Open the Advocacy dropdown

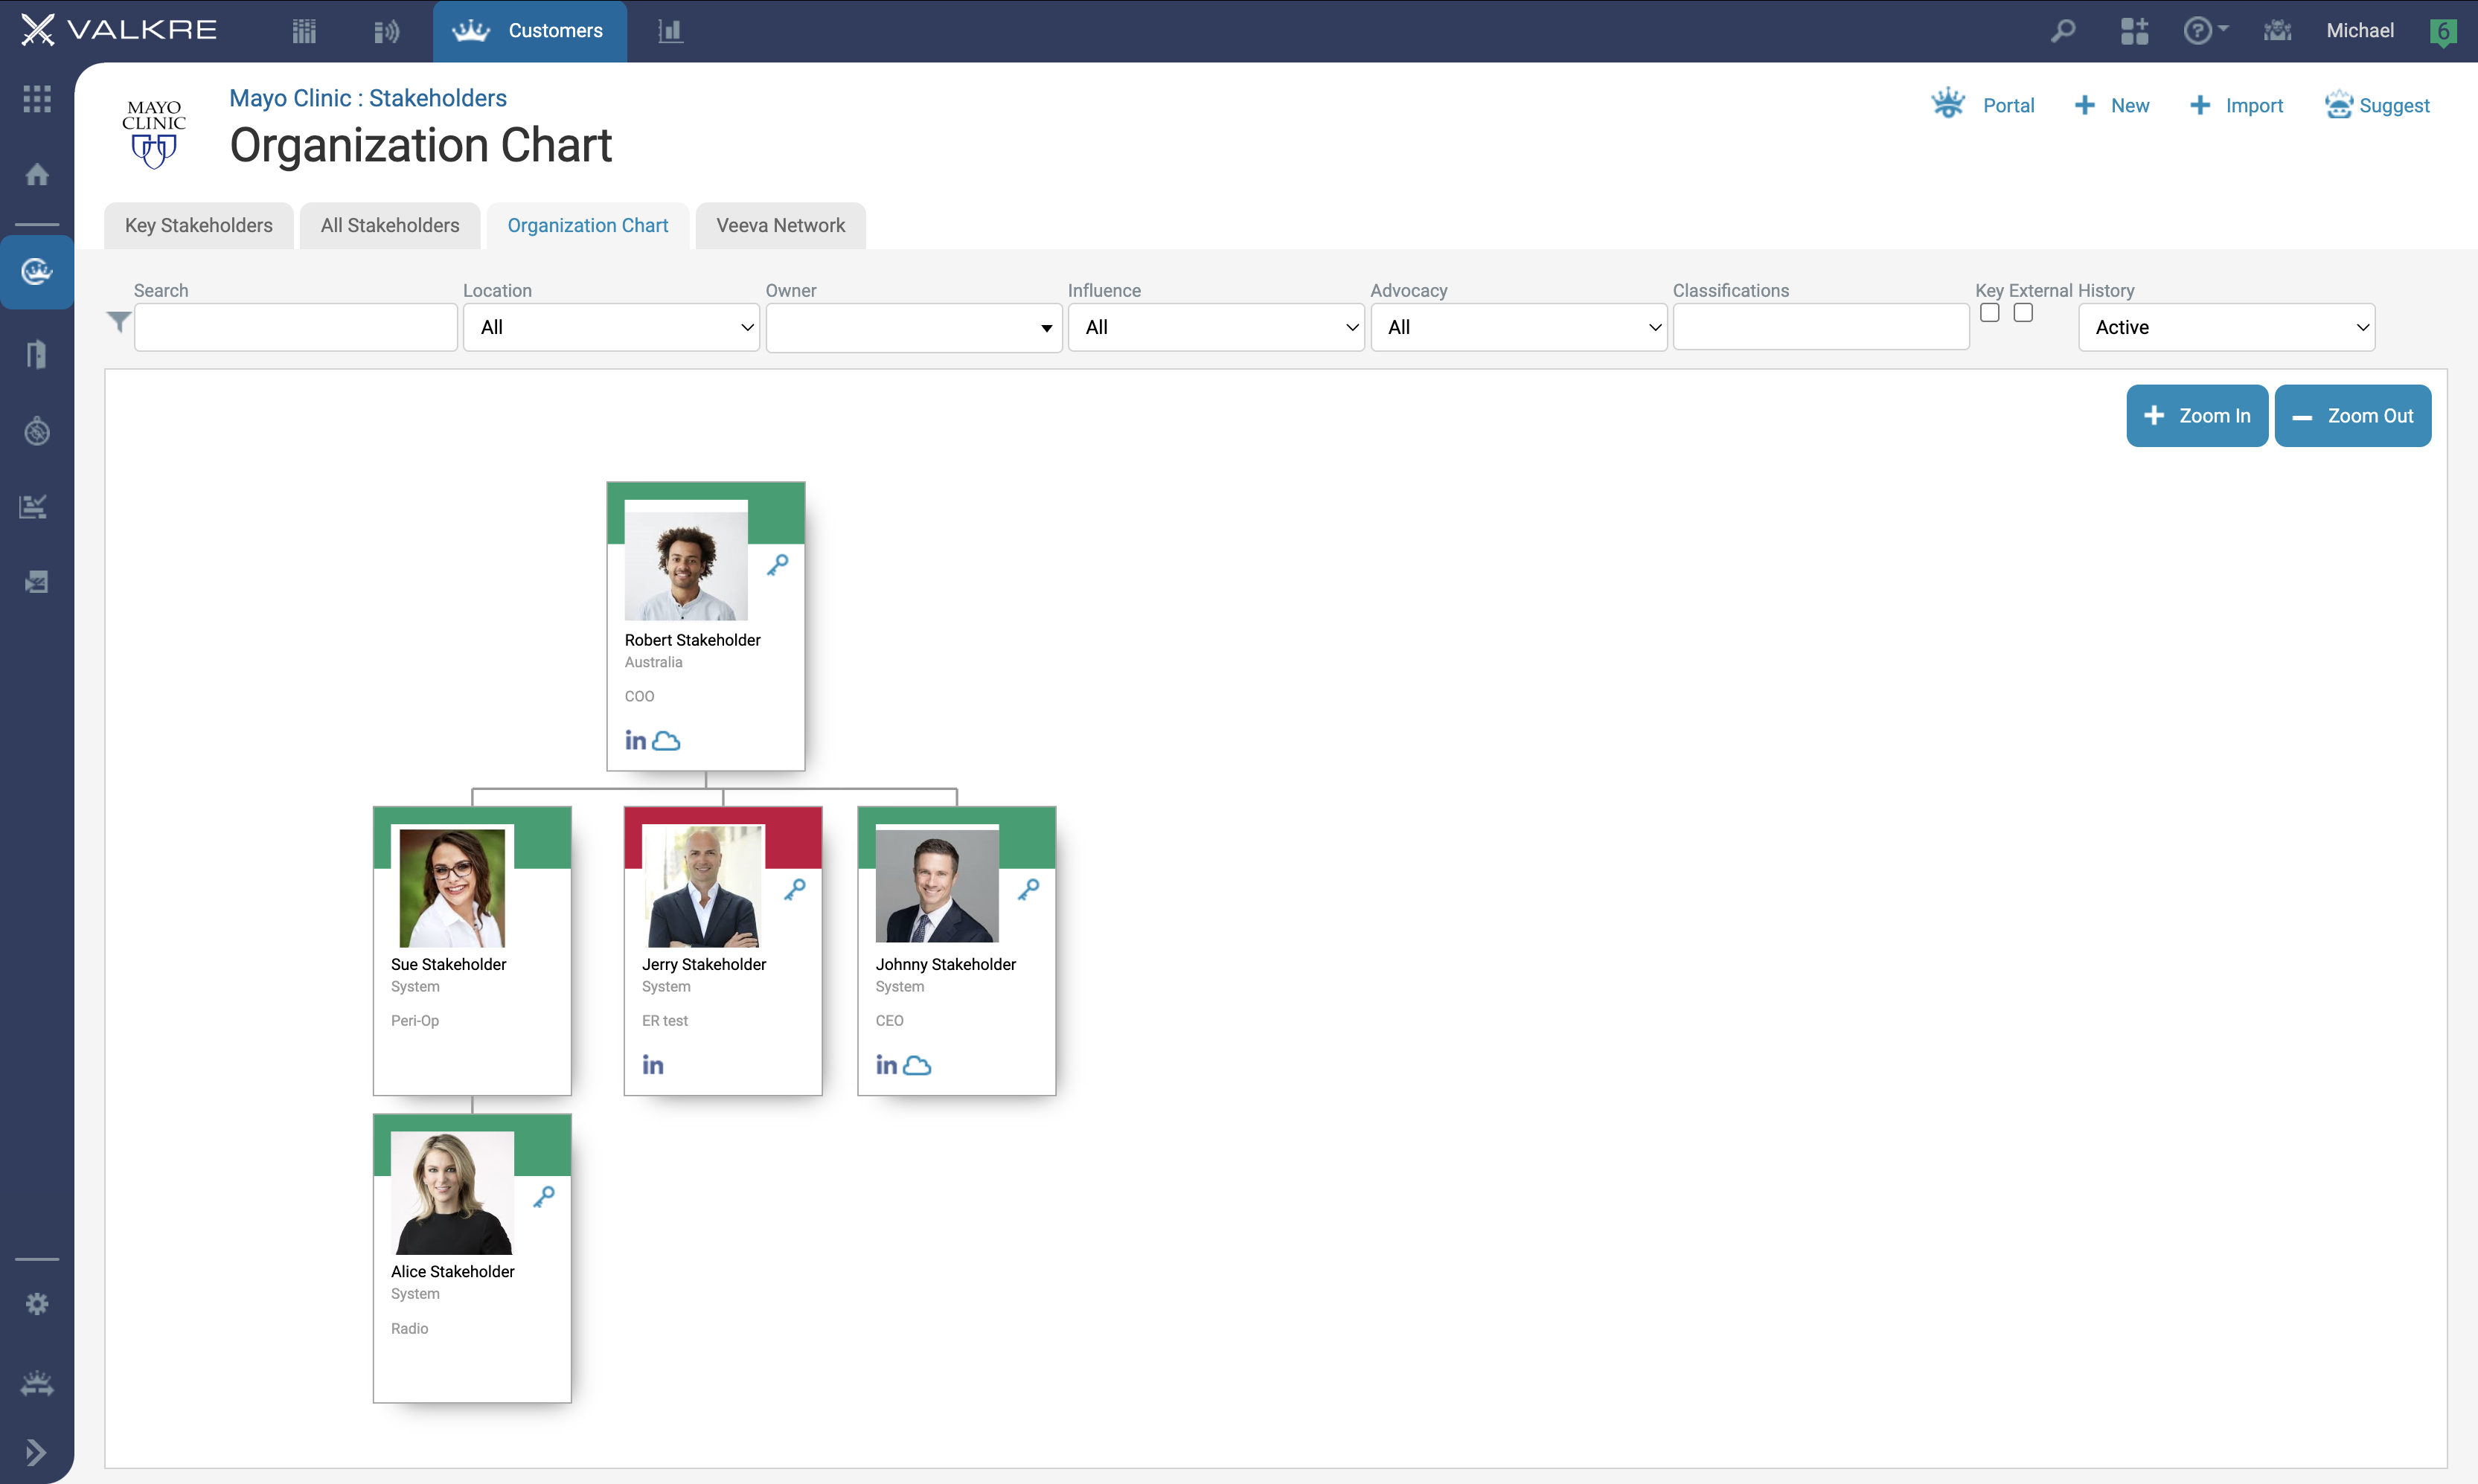(1517, 327)
